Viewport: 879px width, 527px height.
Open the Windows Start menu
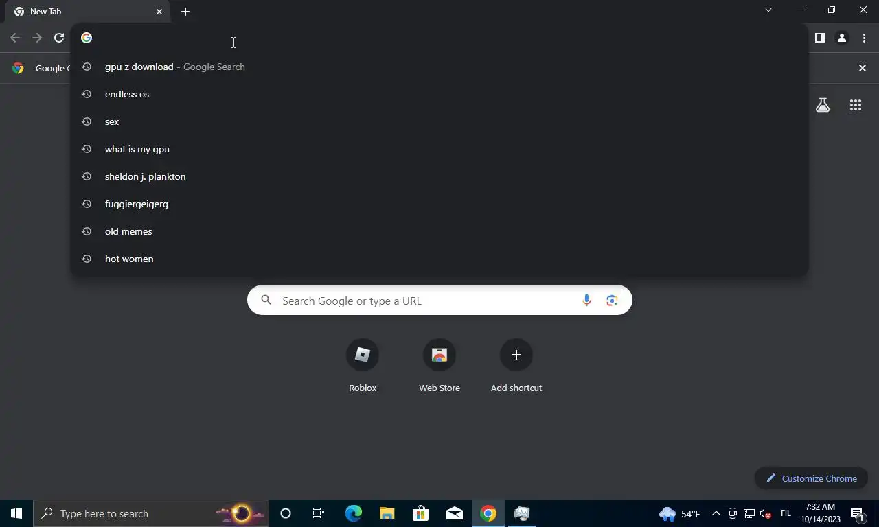(x=16, y=513)
